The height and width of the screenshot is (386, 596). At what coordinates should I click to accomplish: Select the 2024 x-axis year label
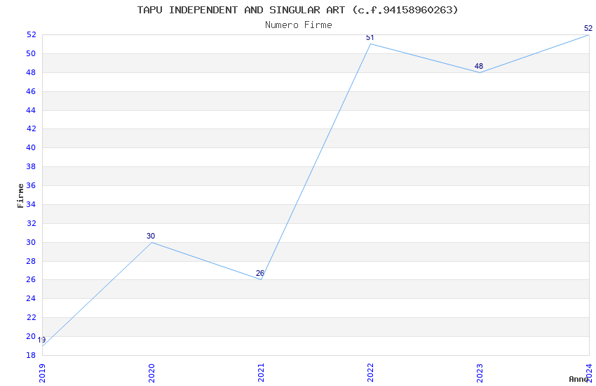click(589, 373)
